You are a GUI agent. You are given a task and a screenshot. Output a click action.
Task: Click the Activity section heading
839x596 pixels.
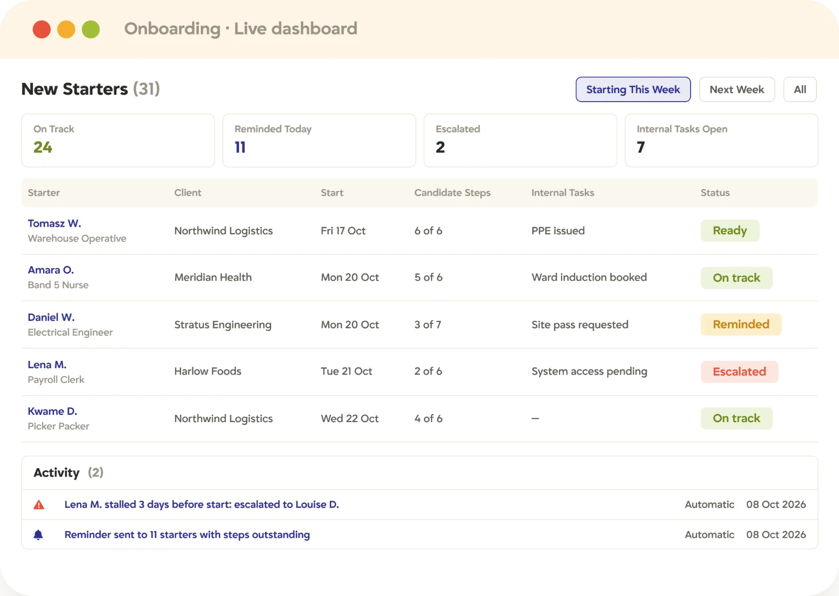pos(57,473)
